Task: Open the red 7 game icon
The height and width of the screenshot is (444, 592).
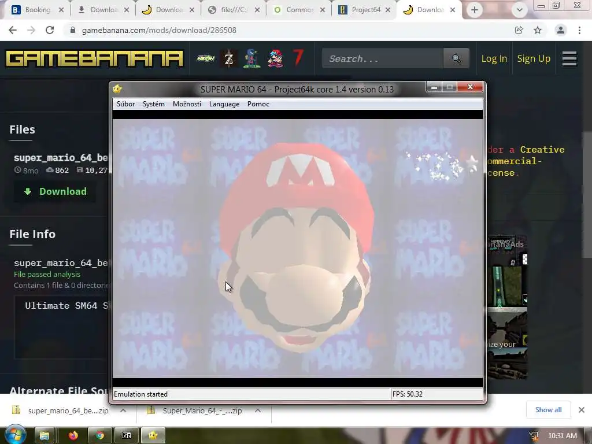Action: [298, 58]
